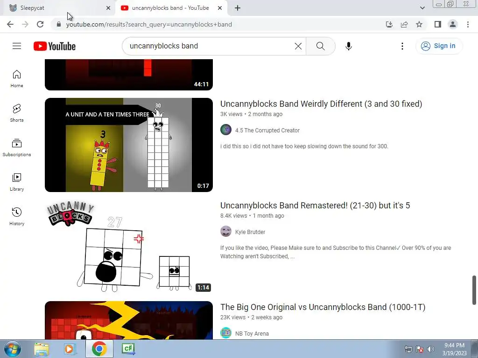
Task: Open History in sidebar
Action: (17, 216)
